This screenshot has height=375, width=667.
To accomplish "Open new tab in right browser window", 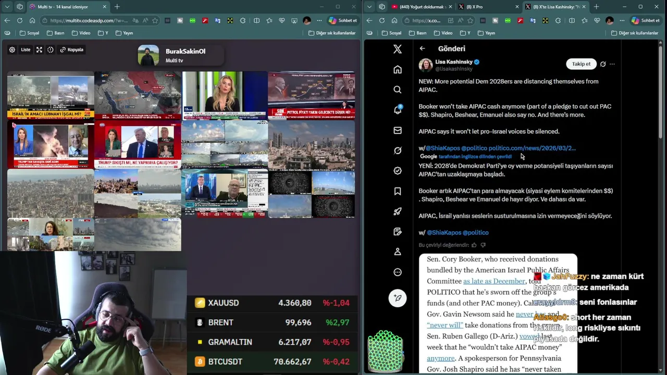I will tap(596, 7).
